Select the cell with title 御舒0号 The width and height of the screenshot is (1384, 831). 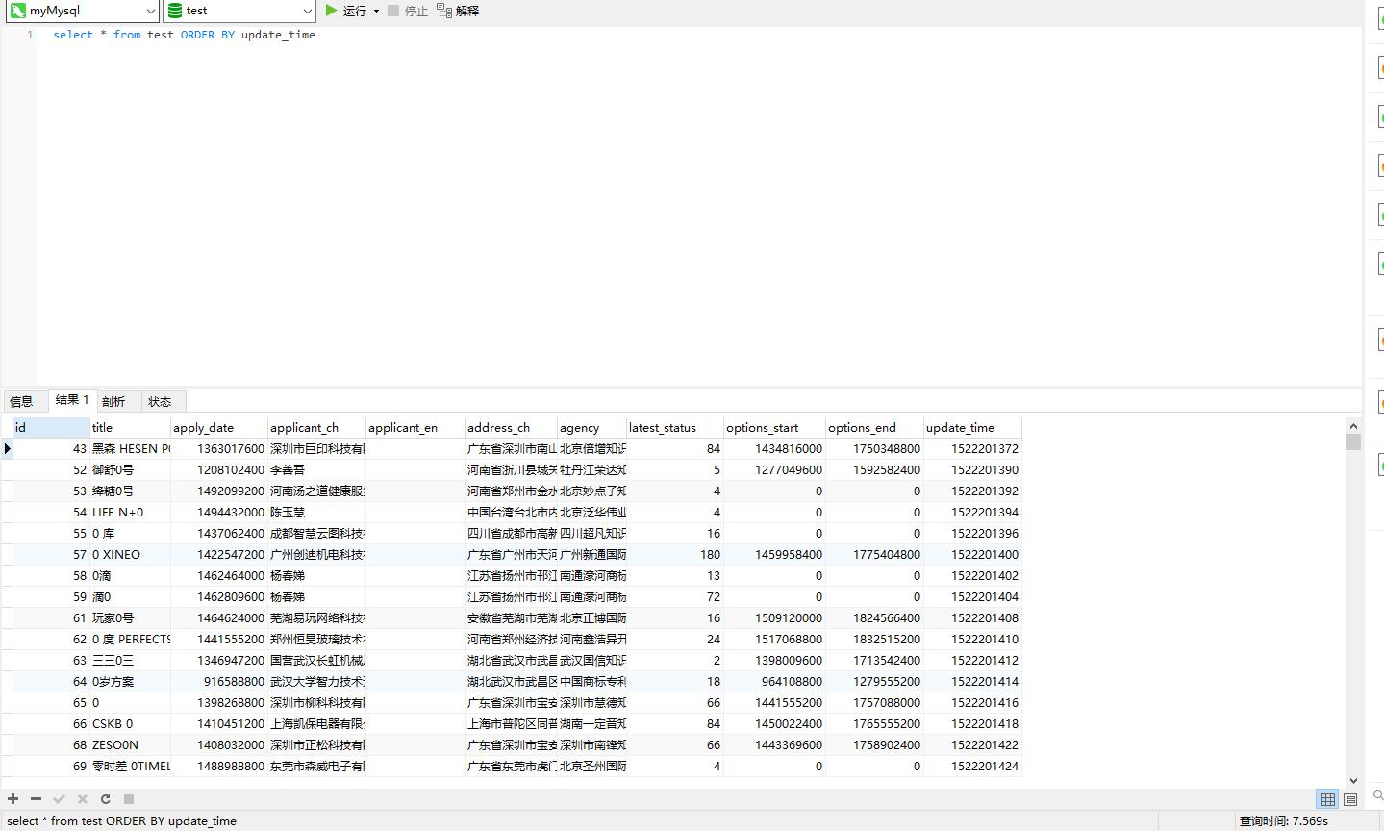(130, 470)
